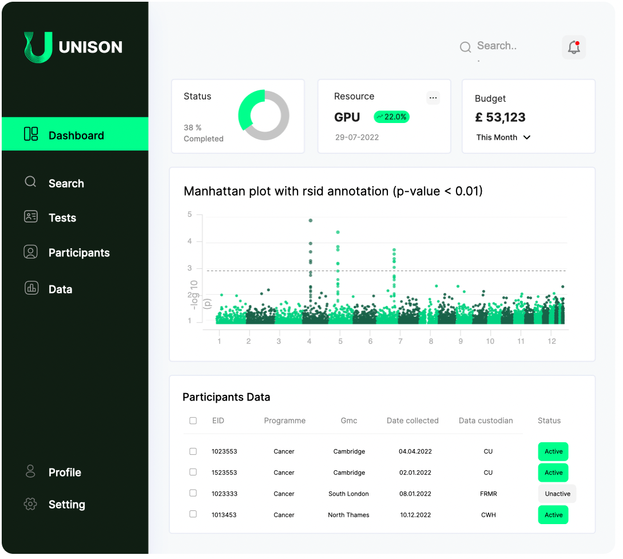Viewport: 623px width, 559px height.
Task: Check the row checkbox for EID 1023553
Action: [193, 451]
